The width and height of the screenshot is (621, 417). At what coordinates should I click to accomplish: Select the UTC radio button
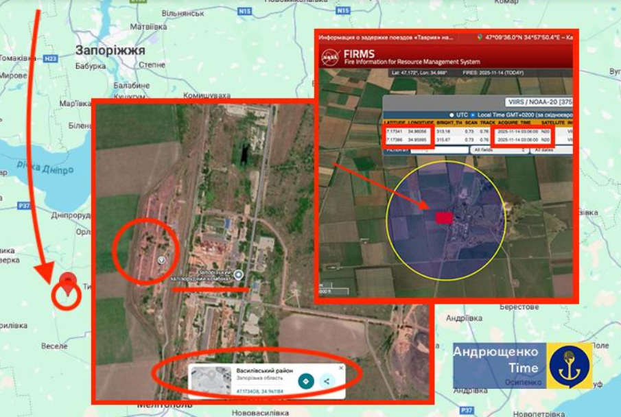click(x=452, y=115)
